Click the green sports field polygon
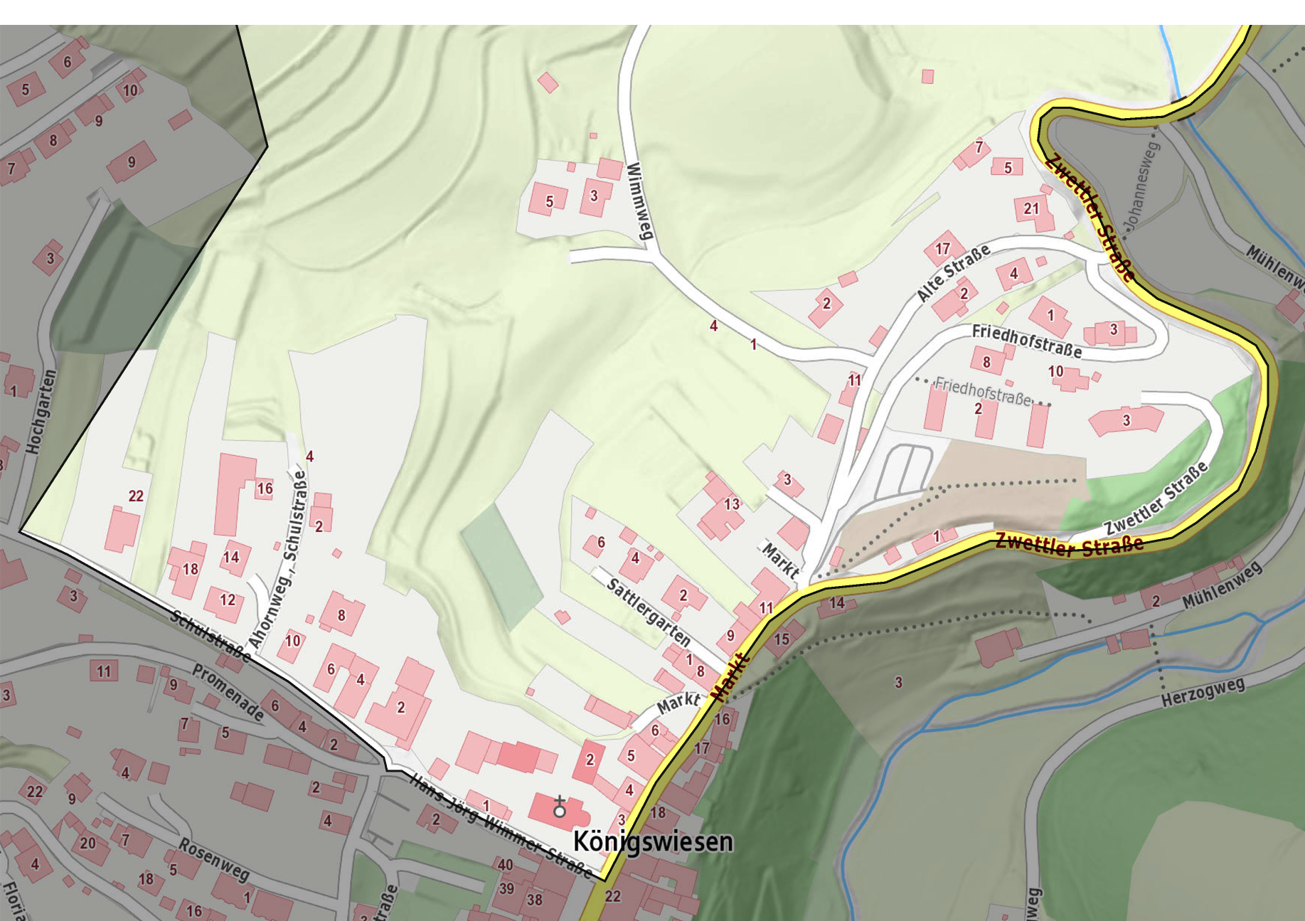 [x=501, y=565]
